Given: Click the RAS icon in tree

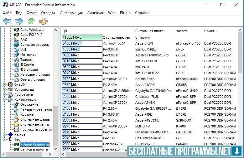Looking at the screenshot, I should 16,40.
